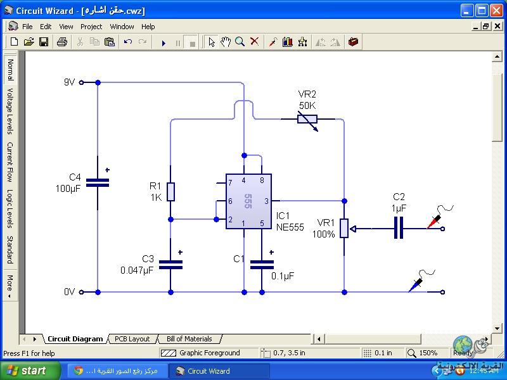Pause the simulation from the toolbar
Screen dimensions: 507x380
coord(178,43)
